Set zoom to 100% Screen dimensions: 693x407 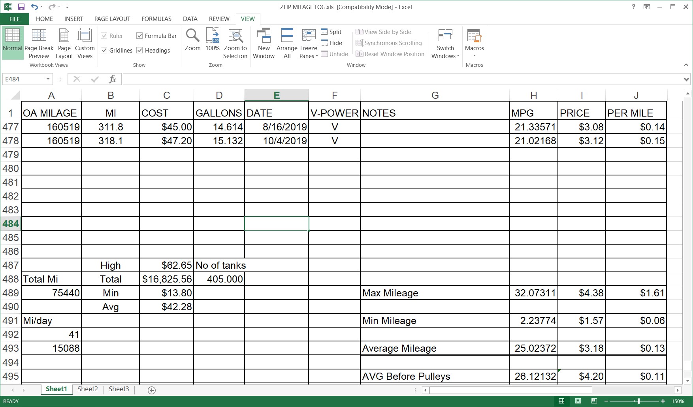tap(213, 40)
